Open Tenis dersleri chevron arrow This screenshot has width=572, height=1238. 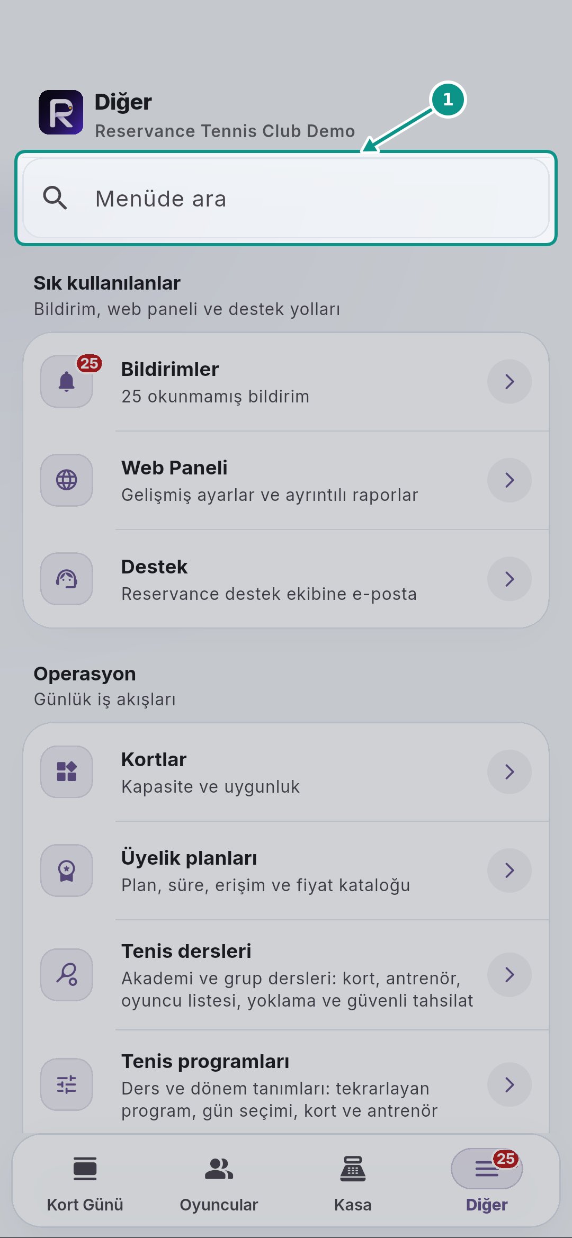point(510,974)
